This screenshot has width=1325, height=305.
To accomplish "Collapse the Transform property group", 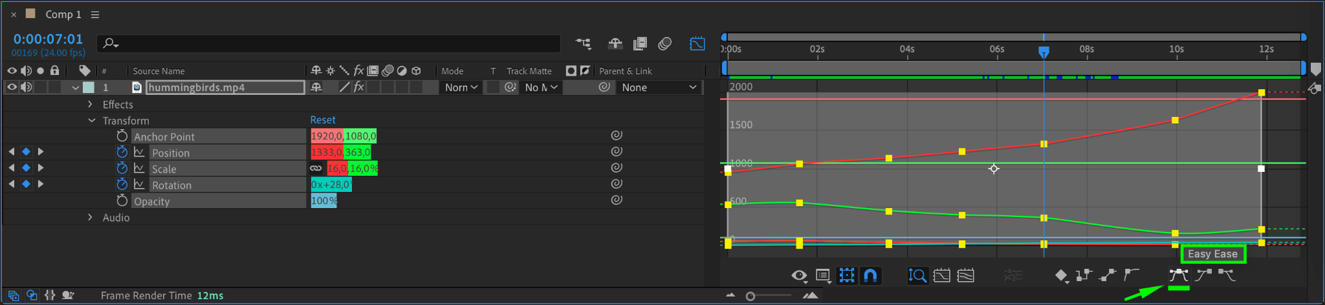I will tap(90, 121).
